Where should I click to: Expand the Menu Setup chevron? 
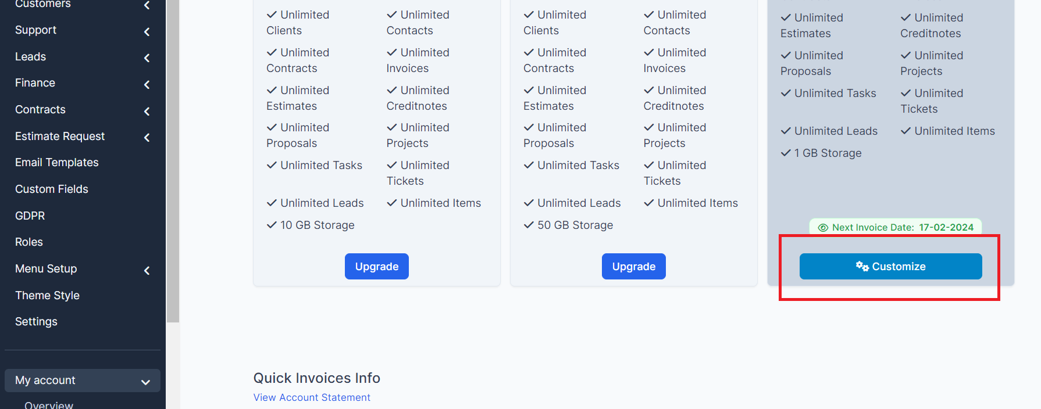pyautogui.click(x=147, y=270)
